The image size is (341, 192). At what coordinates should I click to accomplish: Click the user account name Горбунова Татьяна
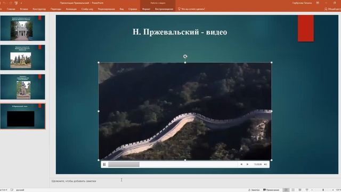pos(302,3)
